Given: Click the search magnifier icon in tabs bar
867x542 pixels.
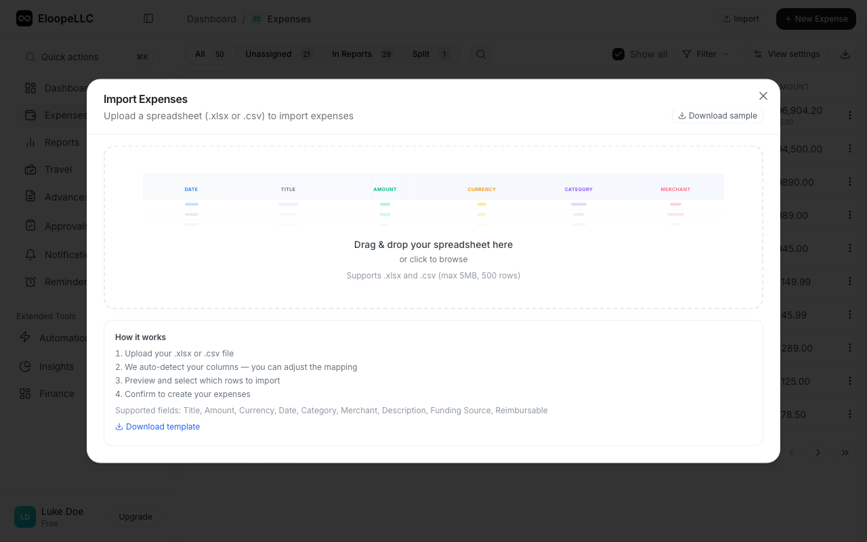Looking at the screenshot, I should pos(481,54).
